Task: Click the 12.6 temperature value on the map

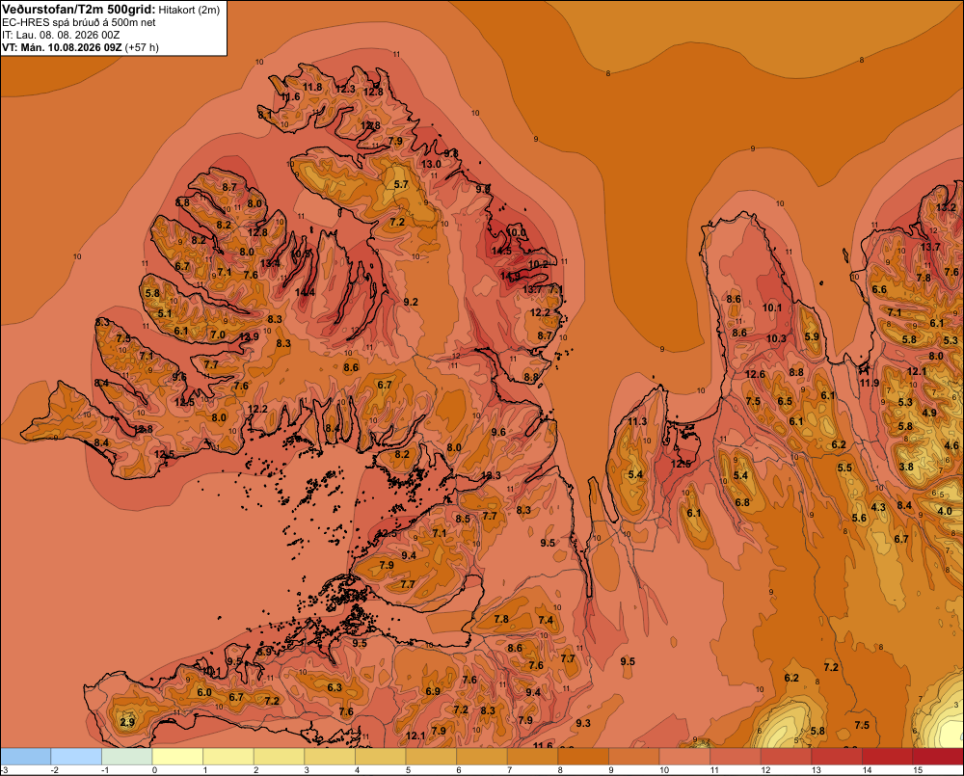Action: tap(755, 374)
